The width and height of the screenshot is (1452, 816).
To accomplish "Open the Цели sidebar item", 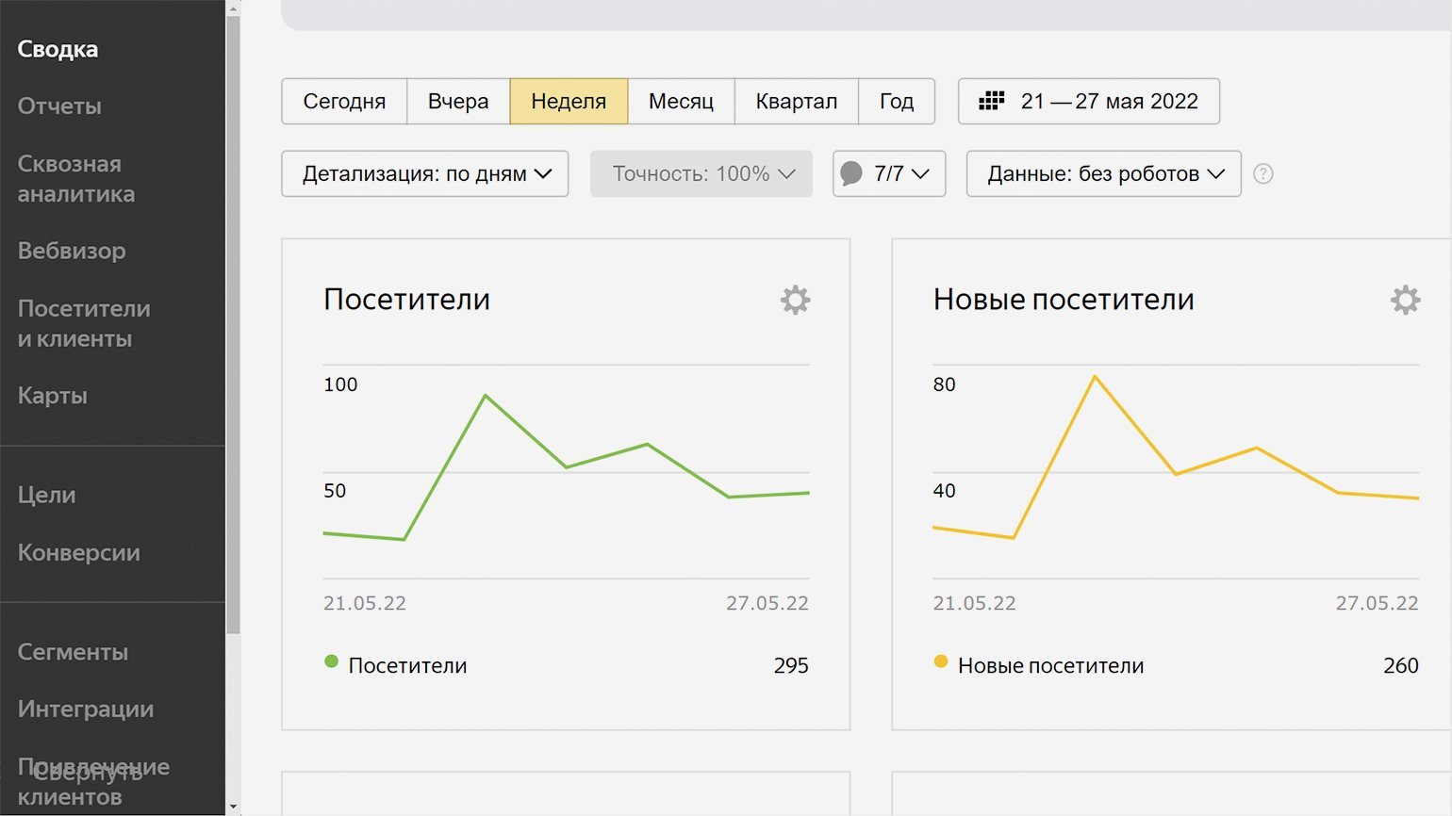I will [47, 495].
